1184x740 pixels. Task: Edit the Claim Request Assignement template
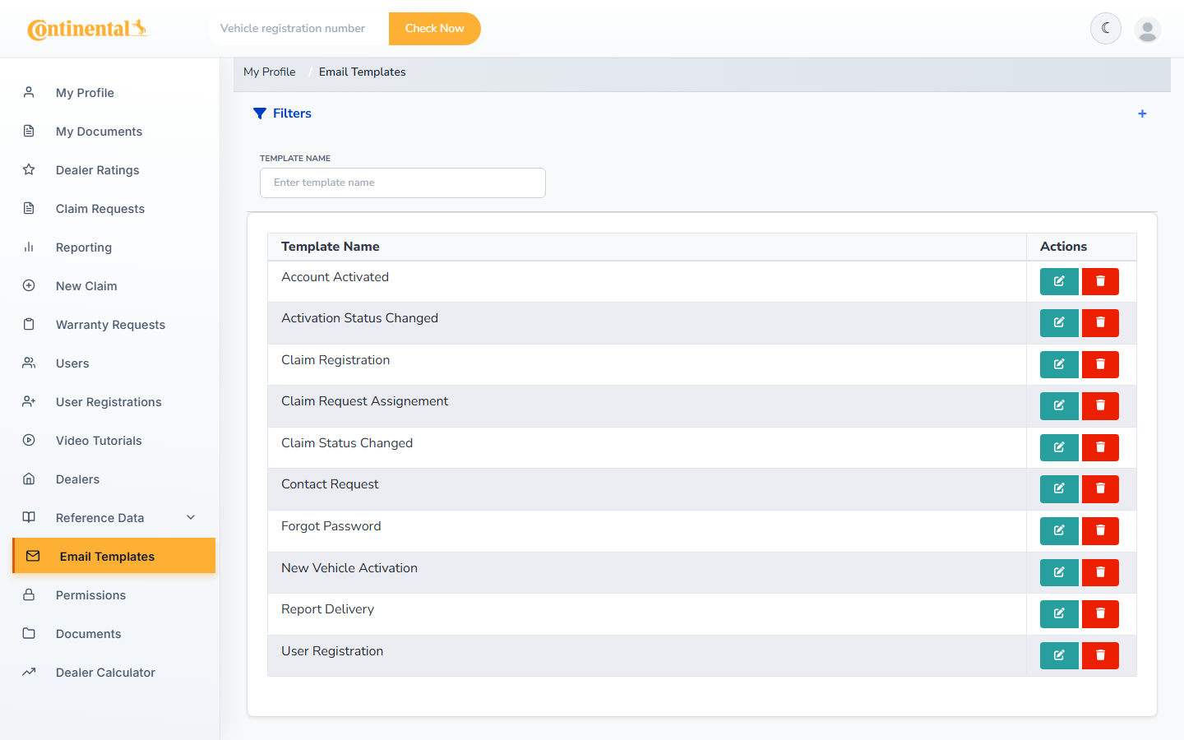tap(1059, 406)
